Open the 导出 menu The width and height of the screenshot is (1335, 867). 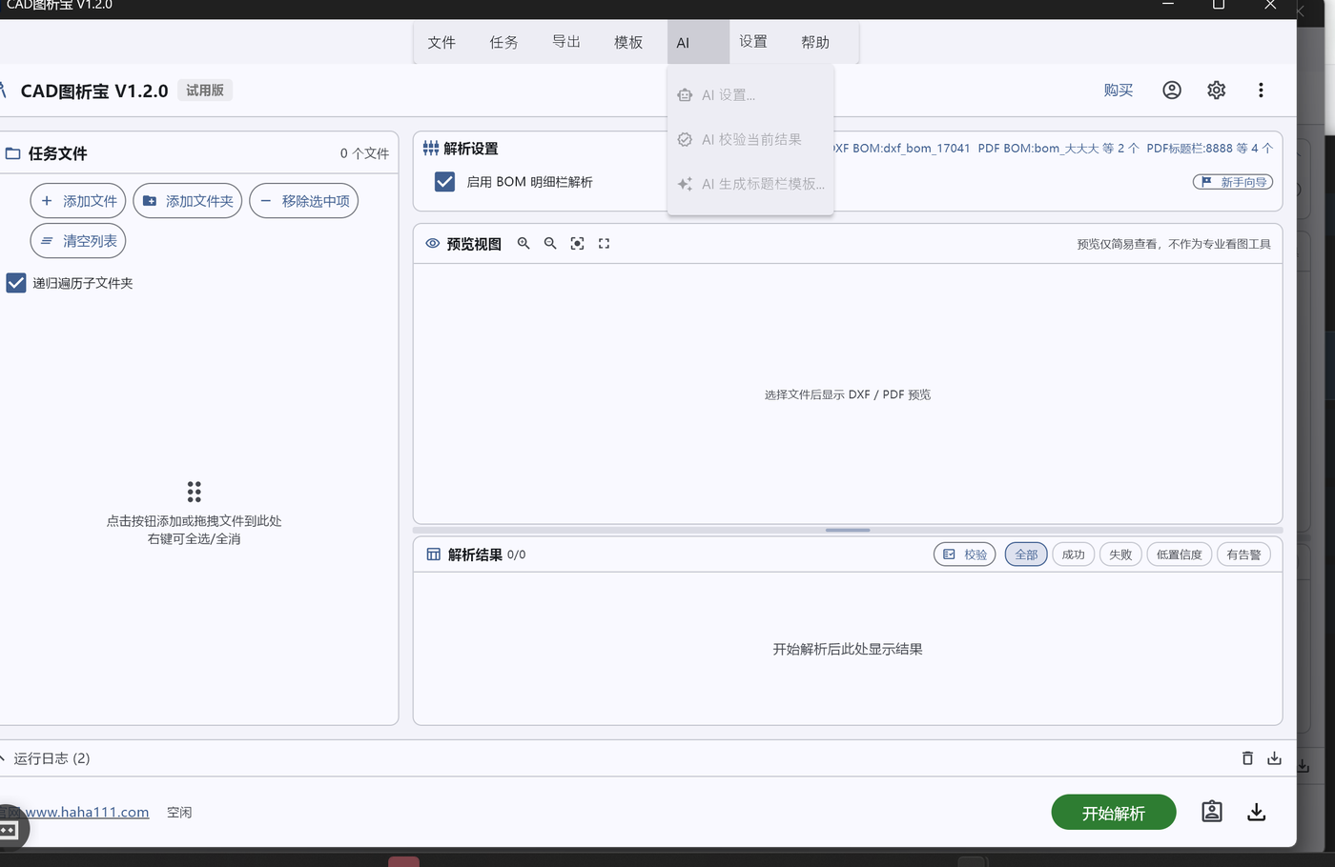point(566,42)
